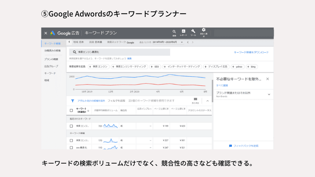Open the tools wrench icon
The image size is (315, 177).
pyautogui.click(x=193, y=31)
